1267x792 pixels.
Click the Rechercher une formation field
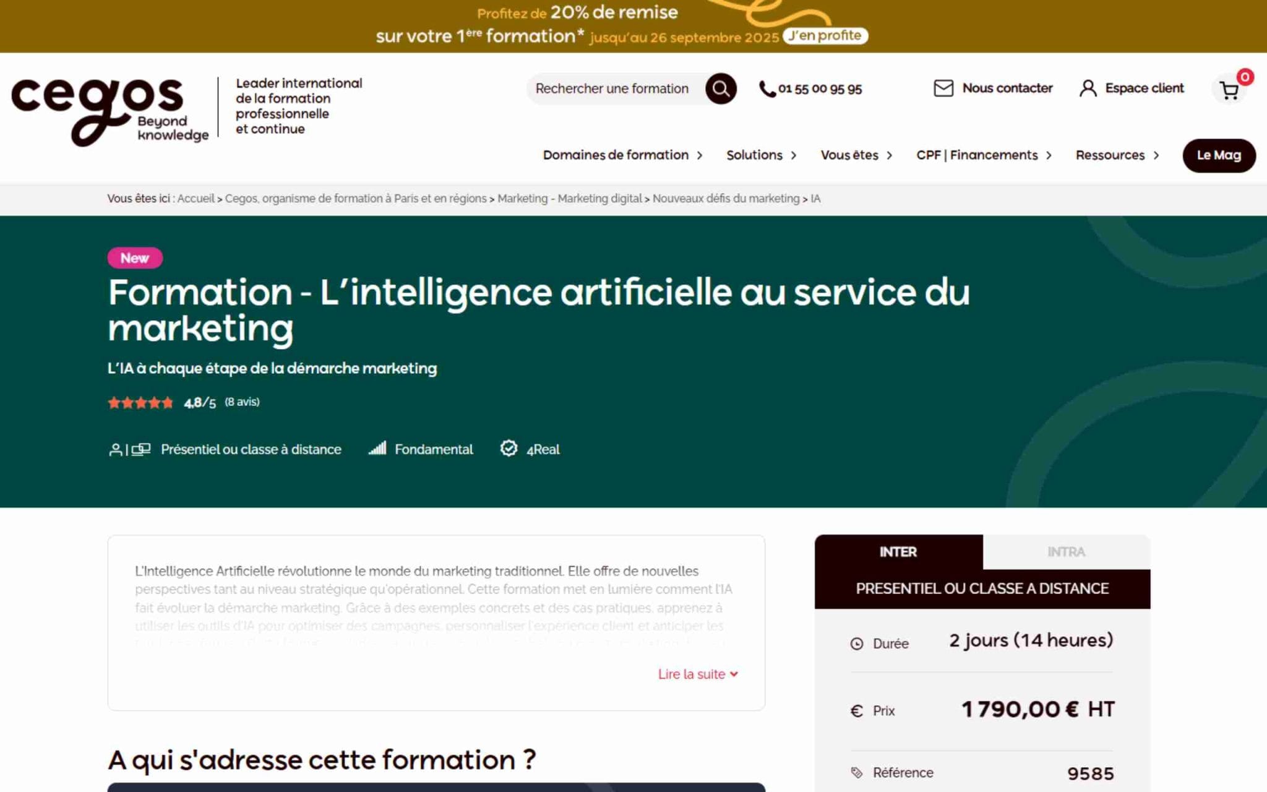coord(615,89)
